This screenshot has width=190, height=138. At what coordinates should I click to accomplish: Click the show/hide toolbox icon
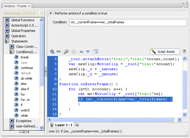click(96, 52)
